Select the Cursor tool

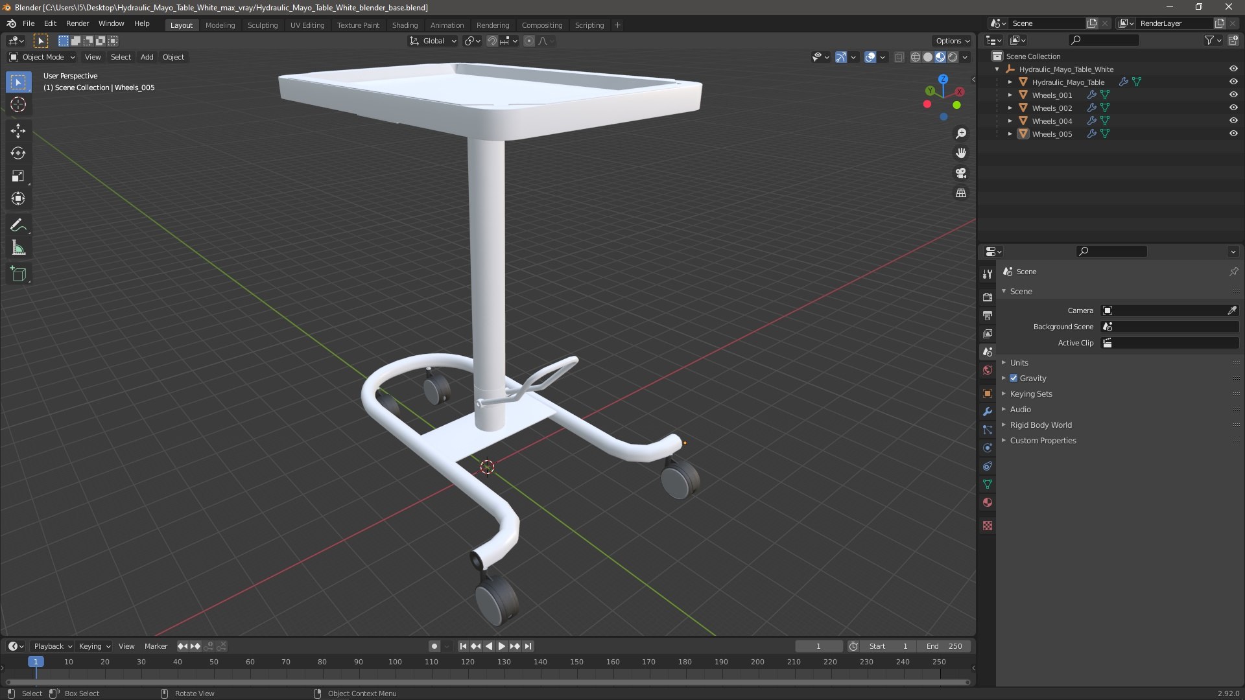pos(18,104)
